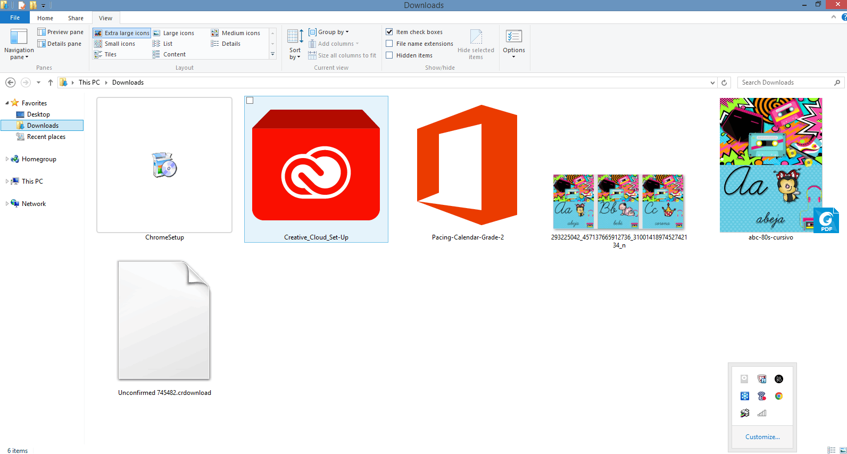
Task: Select This PC in navigation pane
Action: point(32,181)
